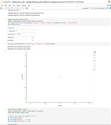Click the Last Checkpoint 21 seconds ago text
Screen dimensions: 111x125
(x=74, y=2)
